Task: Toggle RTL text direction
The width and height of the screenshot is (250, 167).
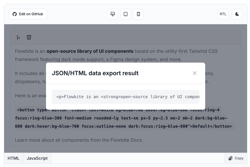Action: (x=223, y=14)
